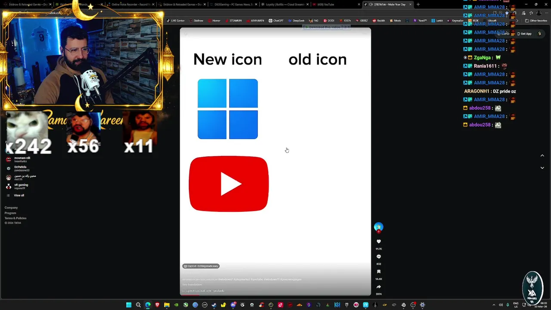The image size is (551, 310).
Task: Open Steam from the taskbar
Action: click(x=214, y=305)
